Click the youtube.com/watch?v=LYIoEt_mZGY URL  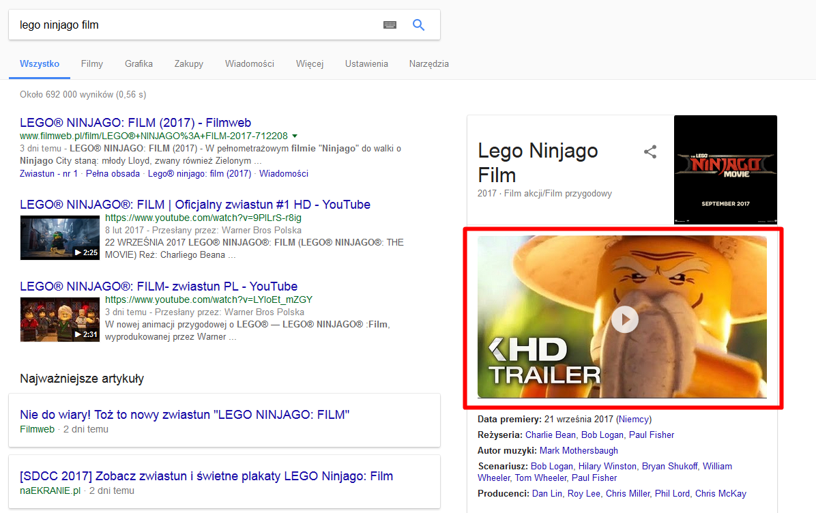coord(209,299)
